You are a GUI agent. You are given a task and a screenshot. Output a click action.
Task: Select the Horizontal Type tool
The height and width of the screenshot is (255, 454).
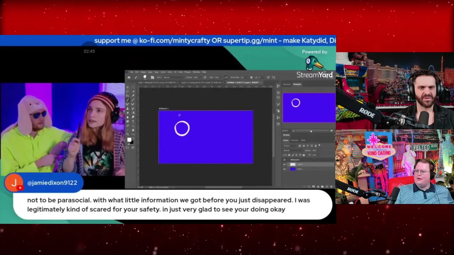tap(133, 121)
